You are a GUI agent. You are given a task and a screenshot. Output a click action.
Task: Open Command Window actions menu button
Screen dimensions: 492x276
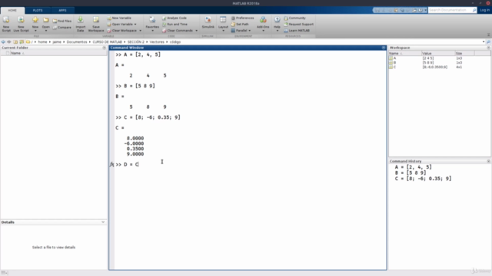384,48
